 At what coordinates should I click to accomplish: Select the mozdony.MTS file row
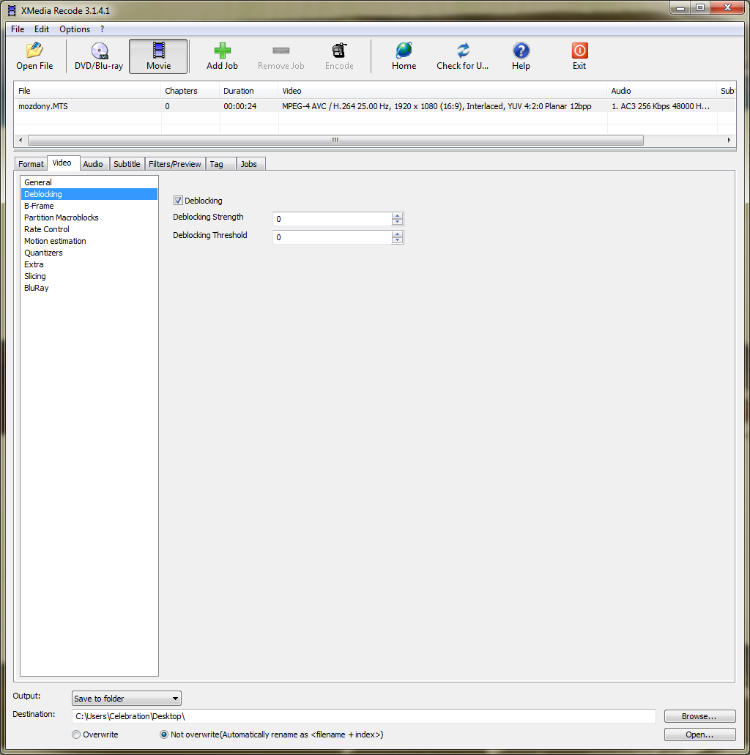375,106
